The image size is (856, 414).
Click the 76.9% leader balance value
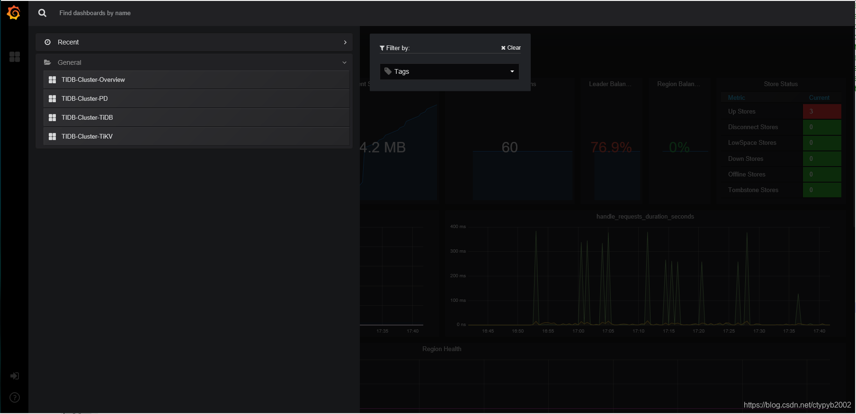click(x=611, y=148)
